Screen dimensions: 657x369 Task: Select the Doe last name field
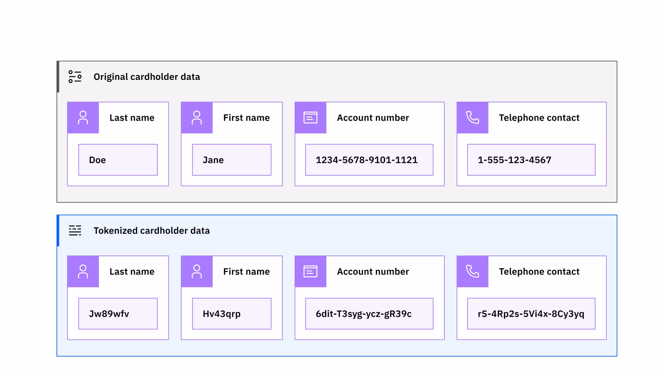[x=118, y=160]
